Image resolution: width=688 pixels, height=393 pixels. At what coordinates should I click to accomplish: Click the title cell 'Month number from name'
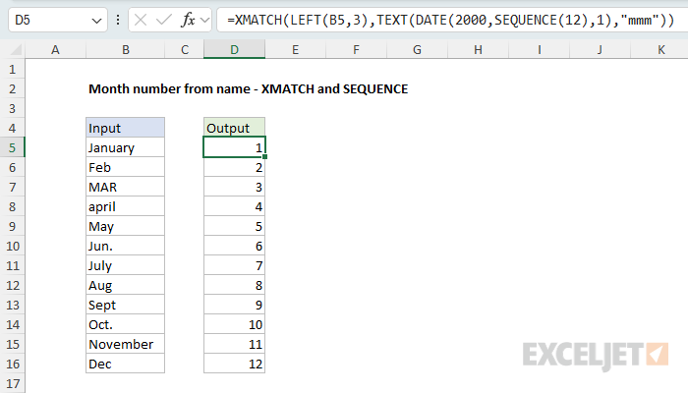(248, 88)
